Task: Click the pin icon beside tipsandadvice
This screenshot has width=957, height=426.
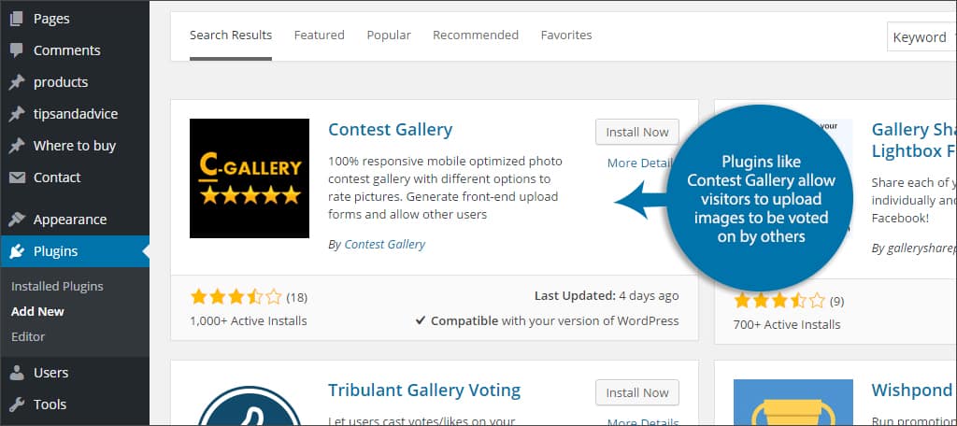Action: coord(17,114)
